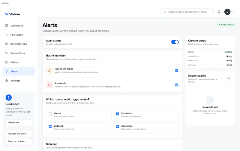This screenshot has width=240, height=151.
Task: Uncheck the Webhook runs checkbox
Action: tap(50, 127)
